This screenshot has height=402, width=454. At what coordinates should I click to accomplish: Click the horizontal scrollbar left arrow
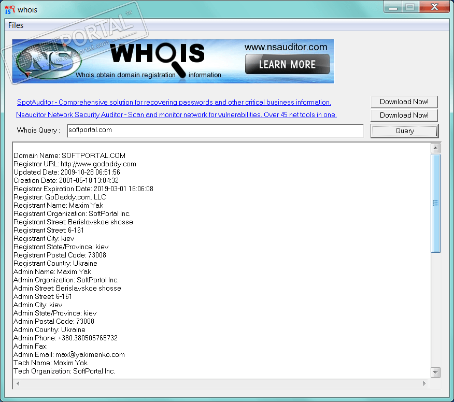click(x=18, y=383)
